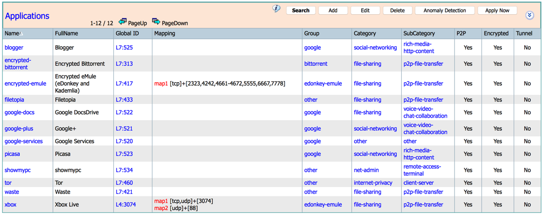Click map1 in the xbox row
This screenshot has height=215, width=543.
point(161,201)
